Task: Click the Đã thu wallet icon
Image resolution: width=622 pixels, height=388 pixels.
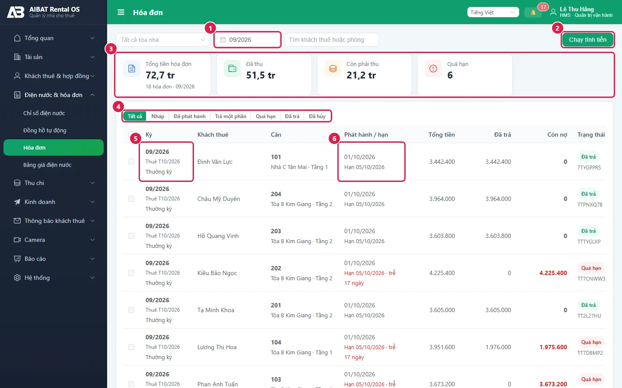Action: click(x=232, y=69)
